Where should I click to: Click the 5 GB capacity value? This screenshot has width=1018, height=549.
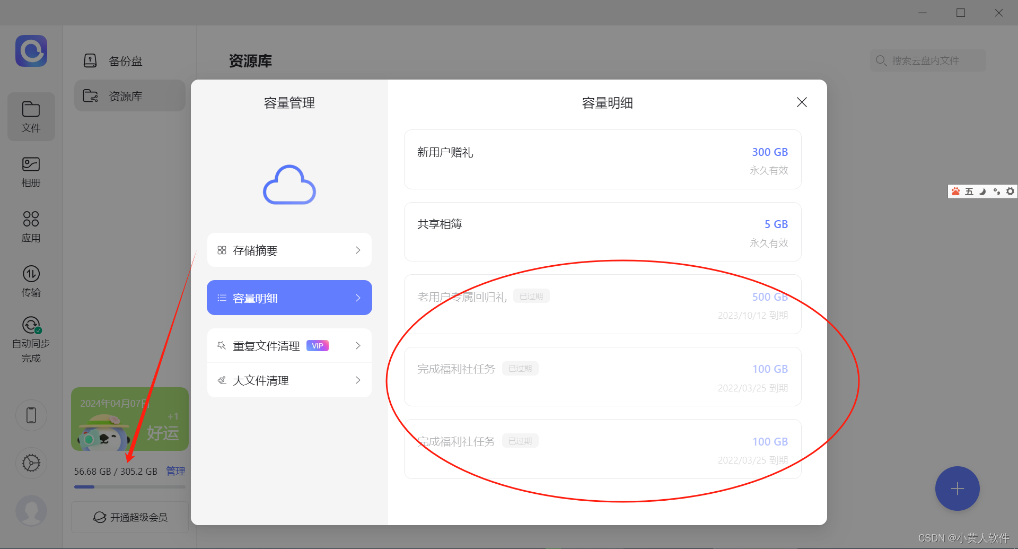(776, 224)
